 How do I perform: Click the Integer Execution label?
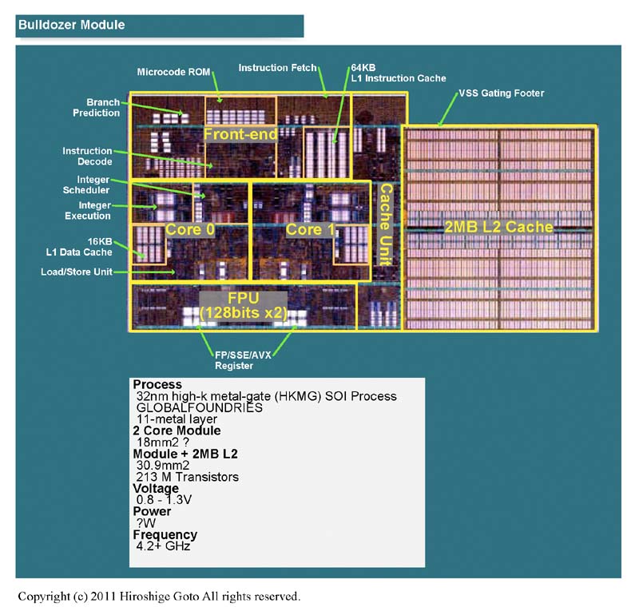coord(88,211)
